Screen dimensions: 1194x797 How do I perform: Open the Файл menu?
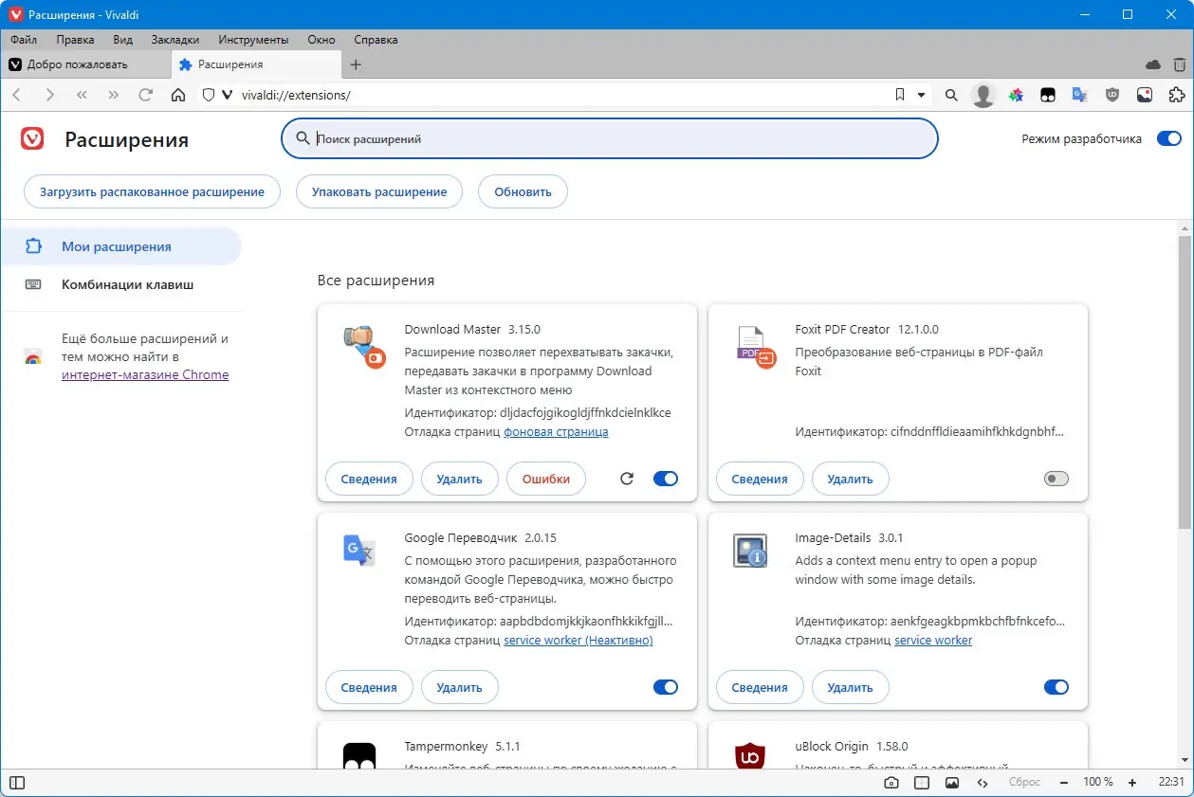coord(24,40)
